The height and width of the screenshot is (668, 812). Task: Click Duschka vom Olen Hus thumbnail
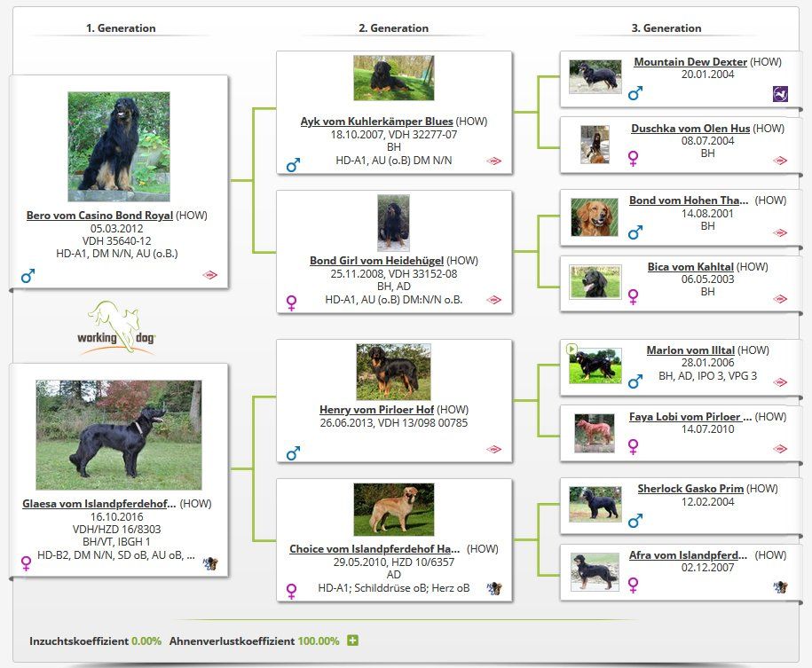[x=595, y=145]
